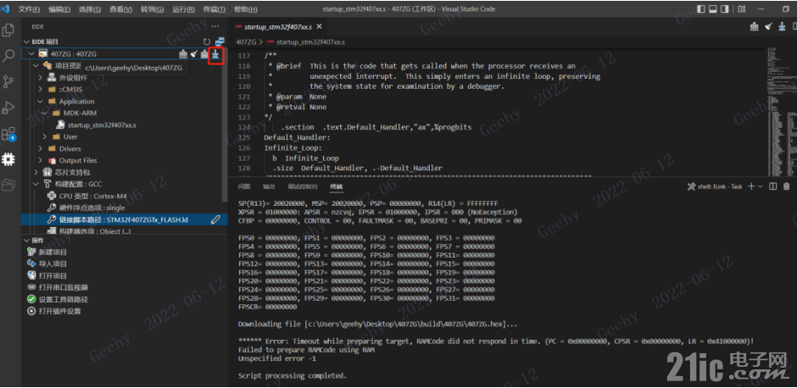Image resolution: width=797 pixels, height=388 pixels.
Task: Switch to the 调试控制台 panel tab
Action: (303, 186)
